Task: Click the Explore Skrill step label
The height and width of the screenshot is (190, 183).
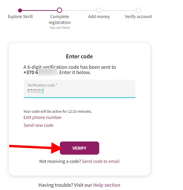Action: pyautogui.click(x=20, y=17)
